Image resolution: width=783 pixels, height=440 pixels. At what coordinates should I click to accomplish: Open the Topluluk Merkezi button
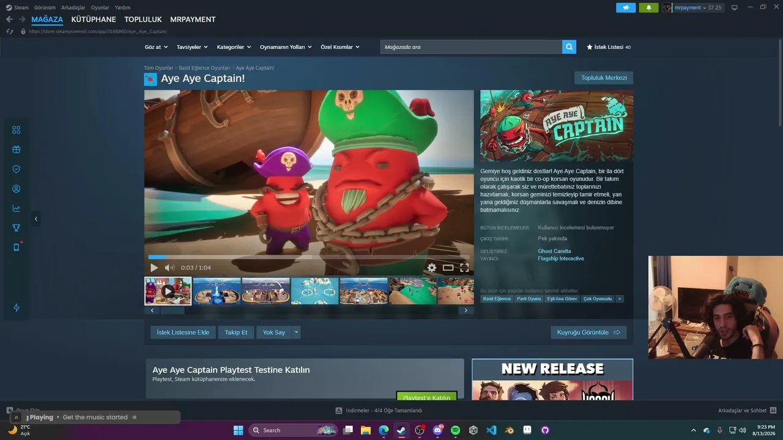click(604, 78)
